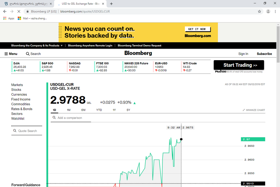The width and height of the screenshot is (280, 187).
Task: Select the 1Y chart range tab
Action: pos(114,110)
